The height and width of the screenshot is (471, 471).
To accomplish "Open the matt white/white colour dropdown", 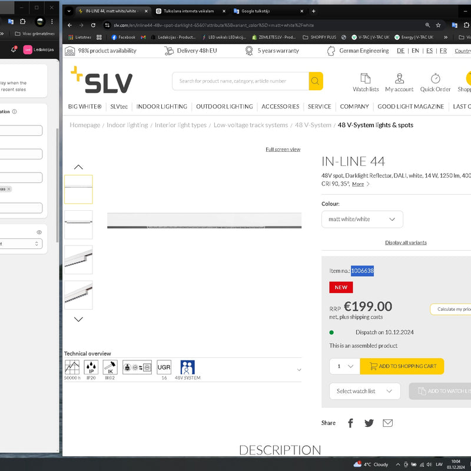I will coord(362,219).
